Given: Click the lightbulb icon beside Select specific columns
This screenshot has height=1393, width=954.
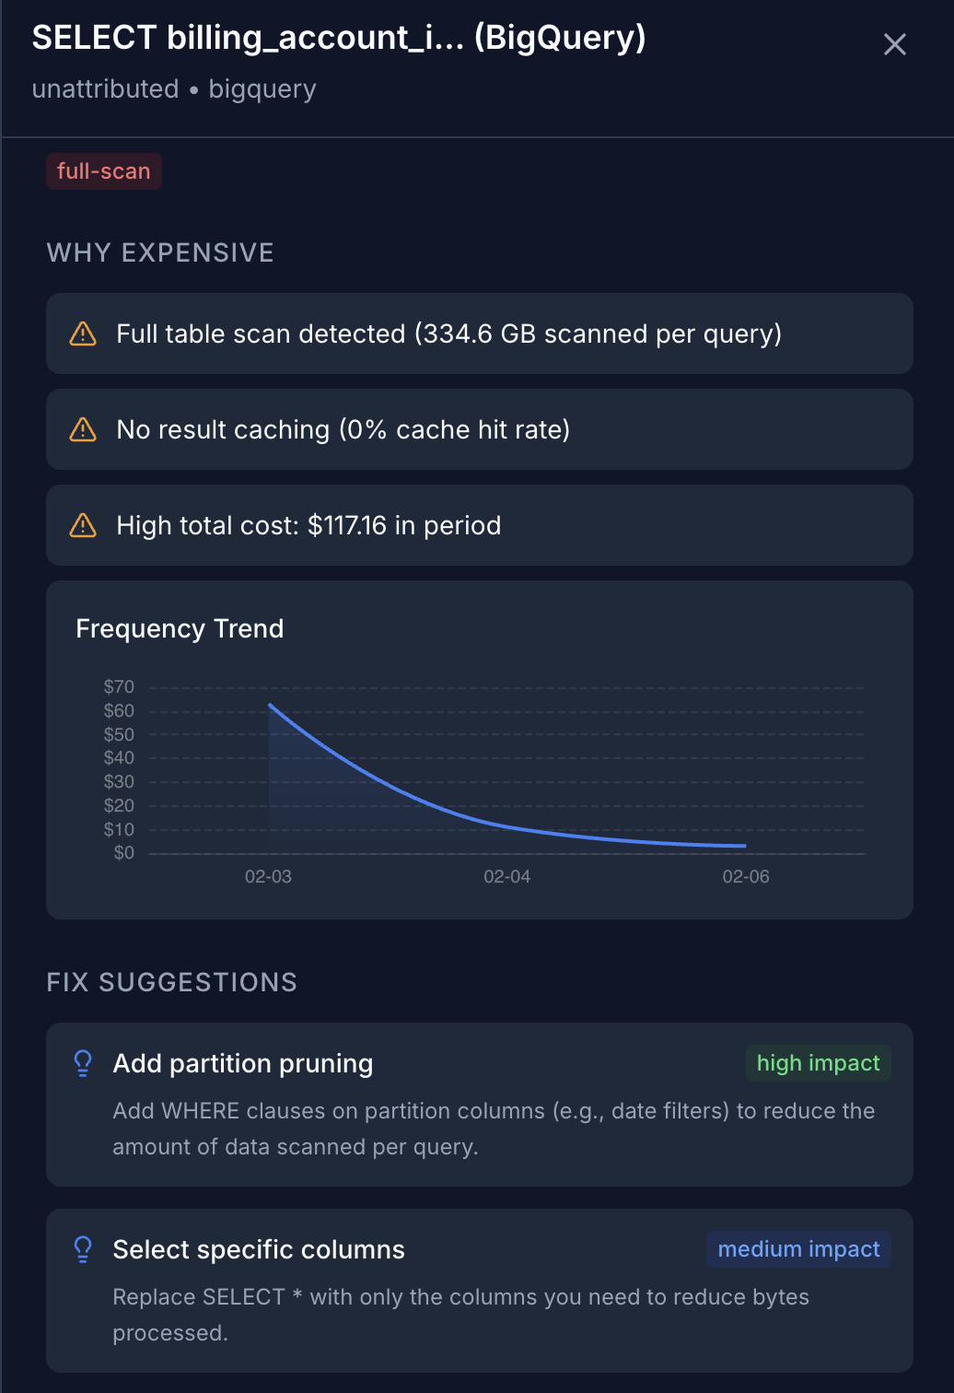Looking at the screenshot, I should tap(83, 1249).
